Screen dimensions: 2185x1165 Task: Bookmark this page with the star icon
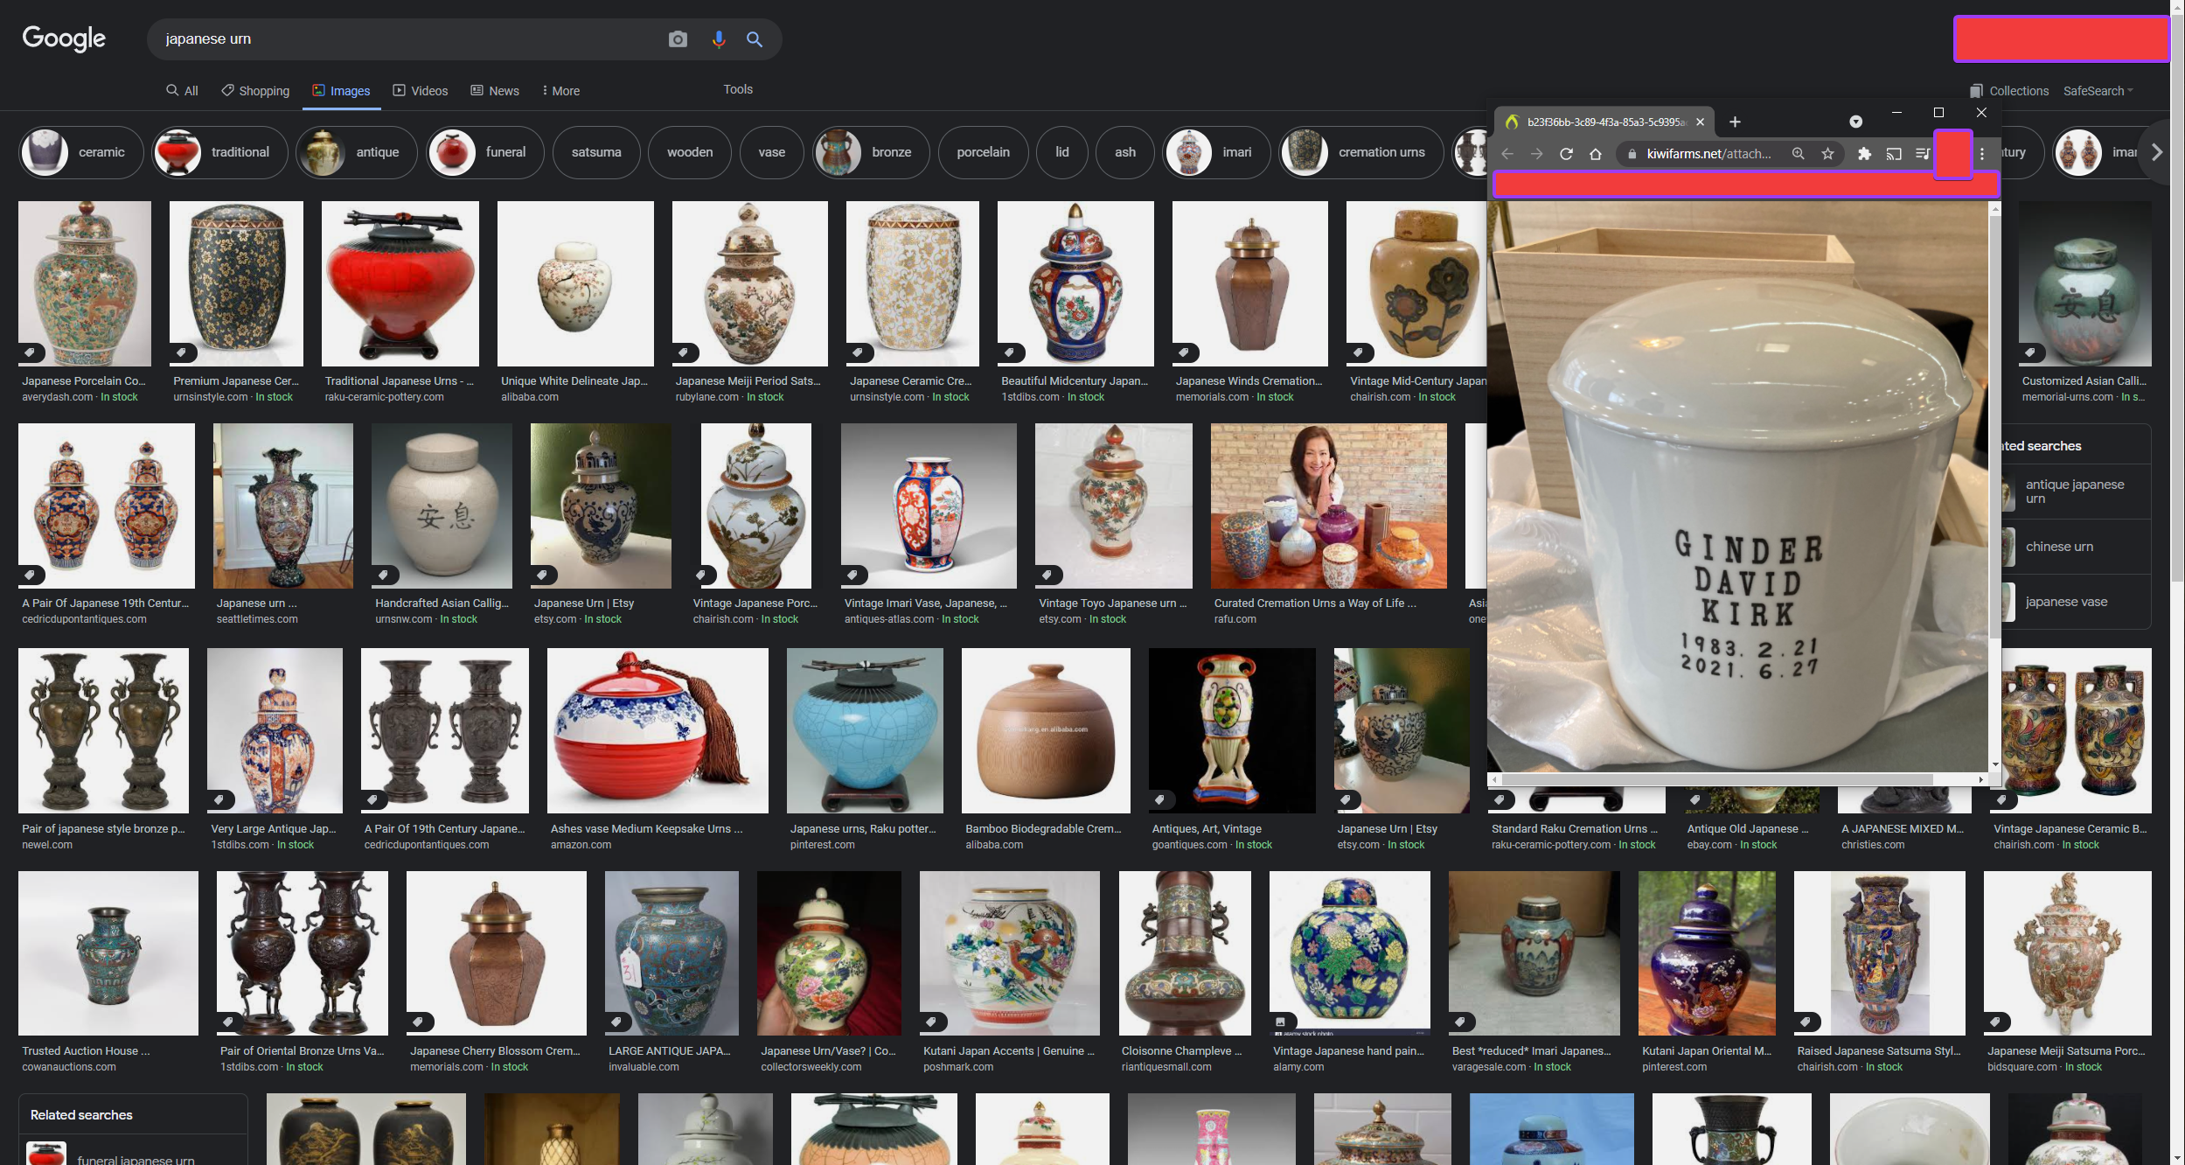point(1827,154)
